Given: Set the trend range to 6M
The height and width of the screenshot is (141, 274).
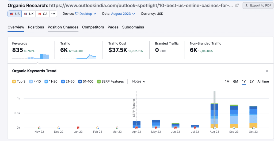Looking at the screenshot, I should pyautogui.click(x=235, y=81).
